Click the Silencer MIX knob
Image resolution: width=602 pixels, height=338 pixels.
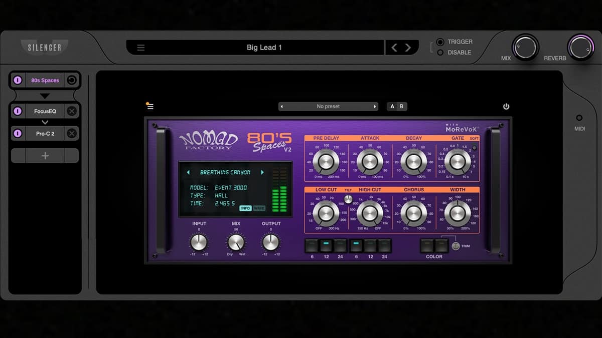coord(525,48)
